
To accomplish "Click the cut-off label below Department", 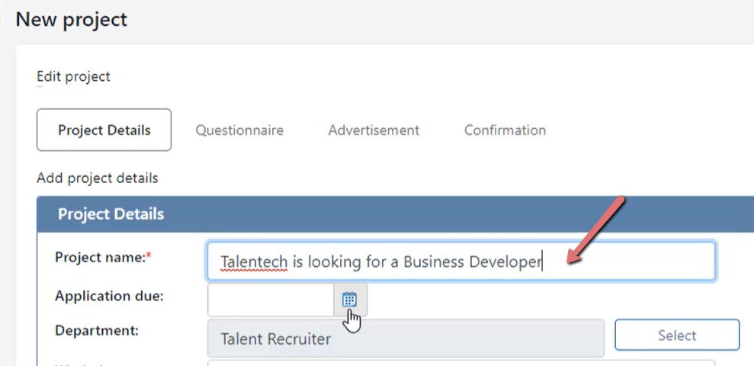I will click(x=84, y=364).
